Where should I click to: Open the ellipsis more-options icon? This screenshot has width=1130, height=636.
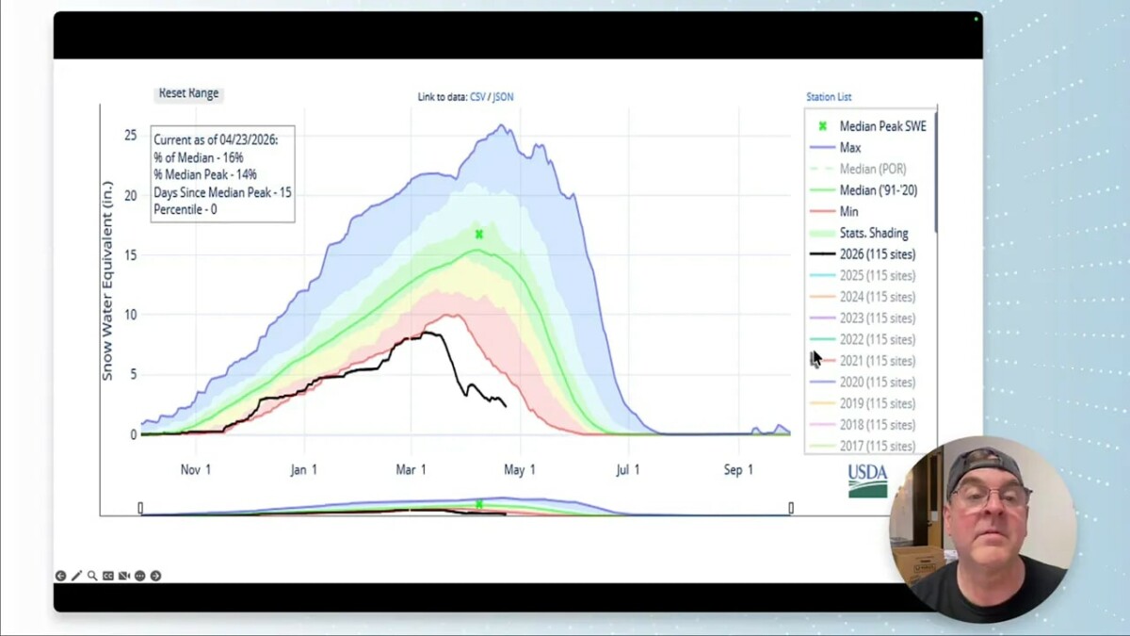point(138,576)
